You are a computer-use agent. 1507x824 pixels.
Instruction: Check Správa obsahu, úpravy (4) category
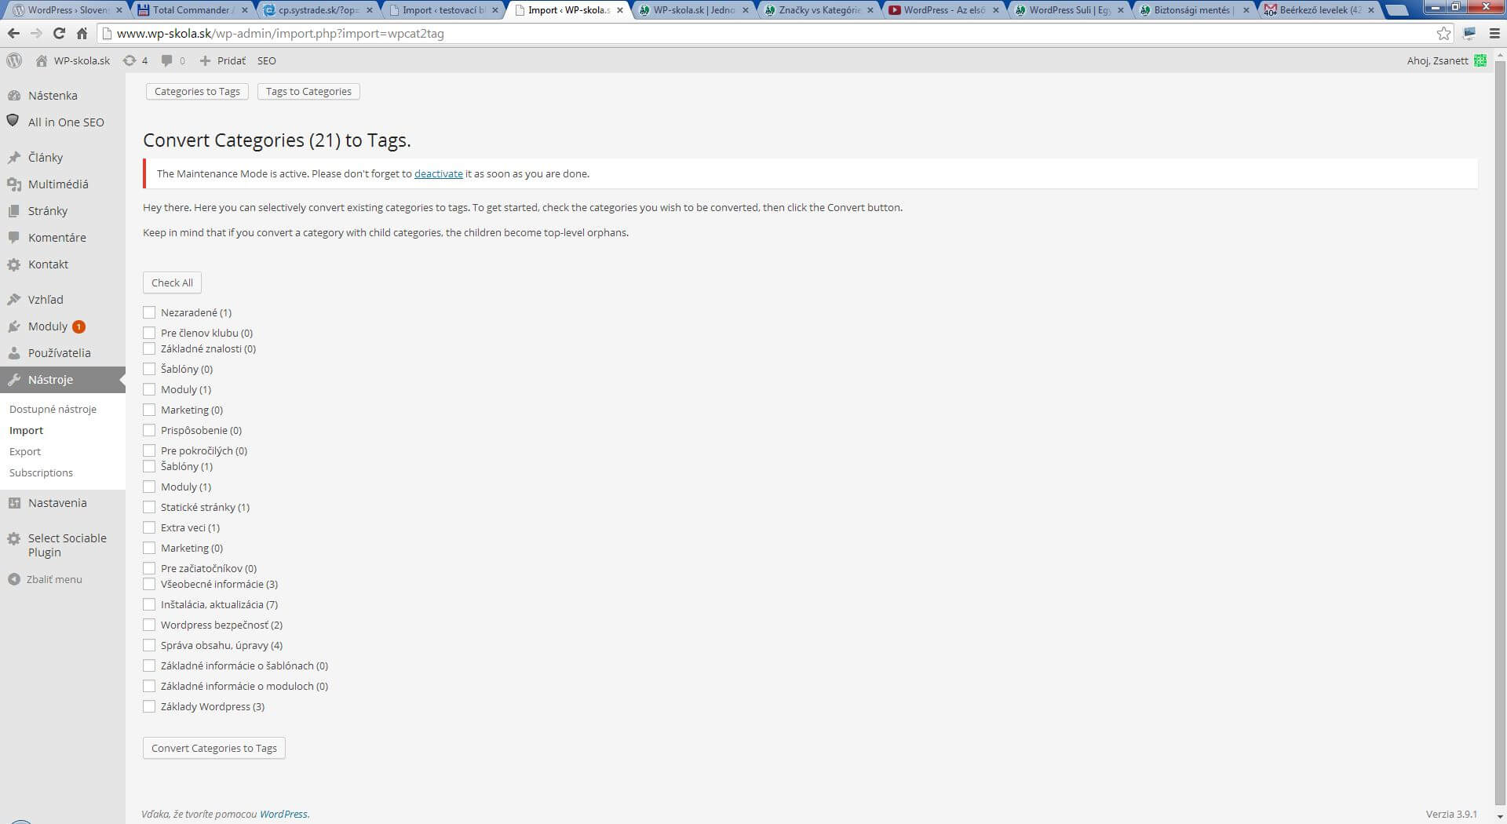click(149, 645)
